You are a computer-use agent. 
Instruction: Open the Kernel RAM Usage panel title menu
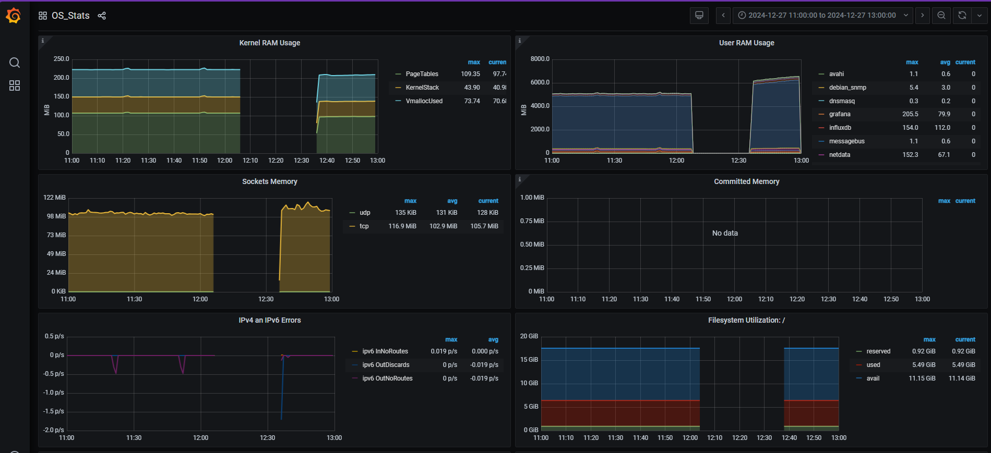coord(270,43)
